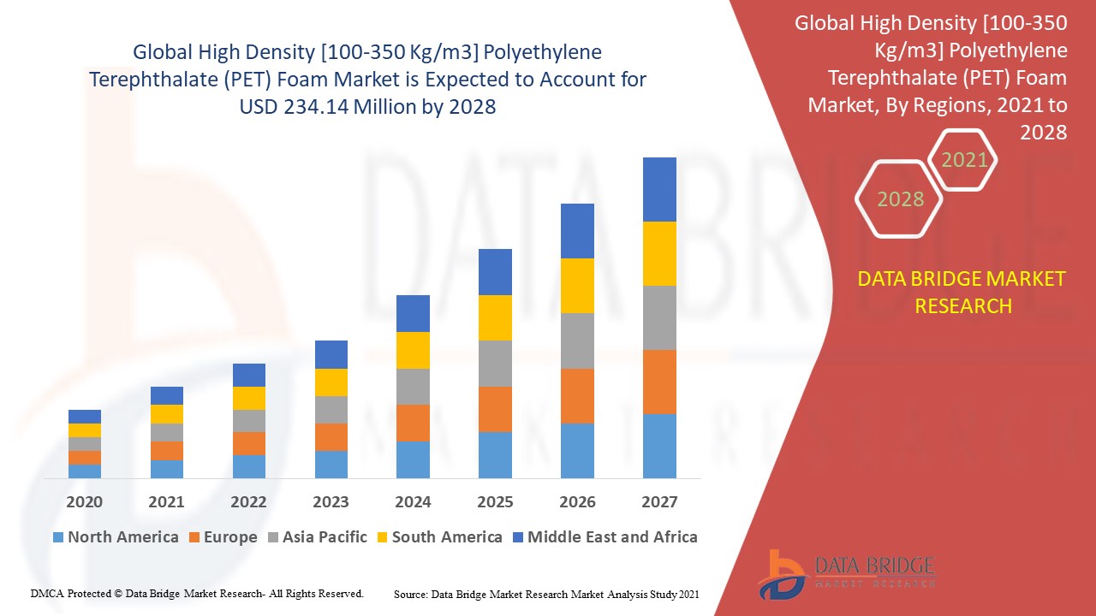Expand the 2027 stacked bar details
1096x616 pixels.
coord(660,317)
